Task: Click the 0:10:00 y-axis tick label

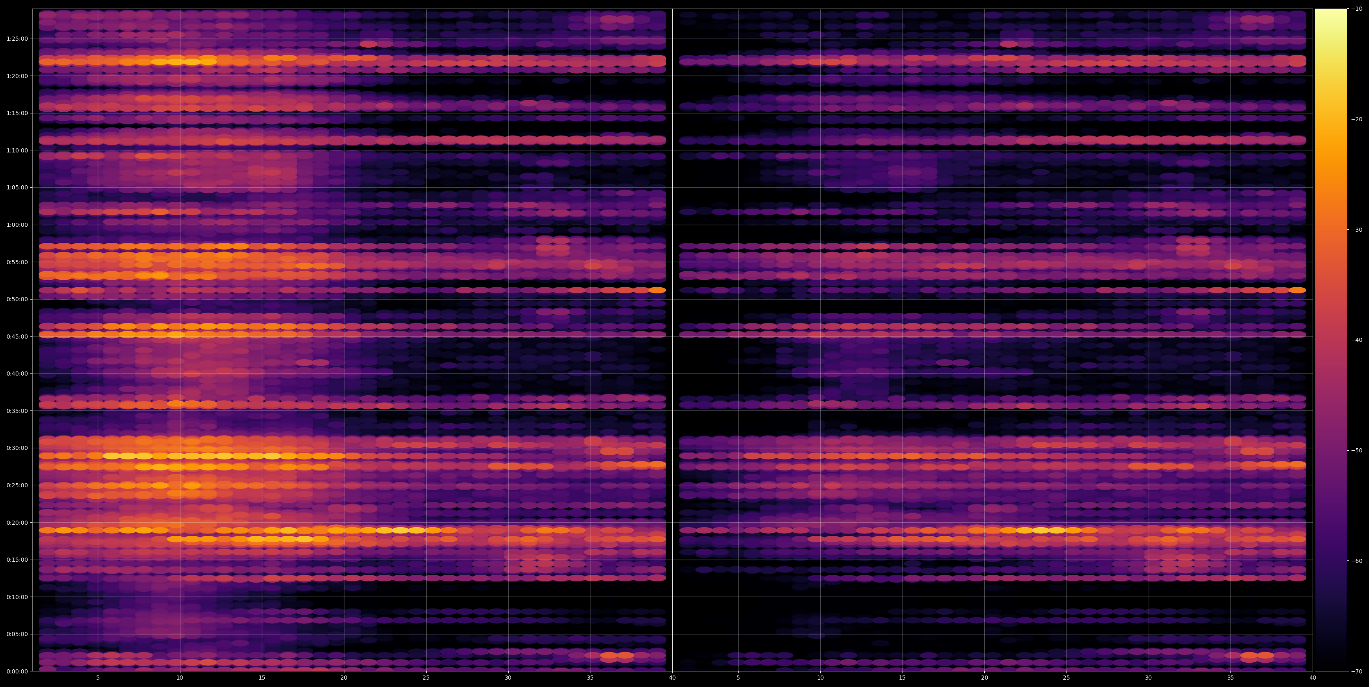Action: click(18, 597)
